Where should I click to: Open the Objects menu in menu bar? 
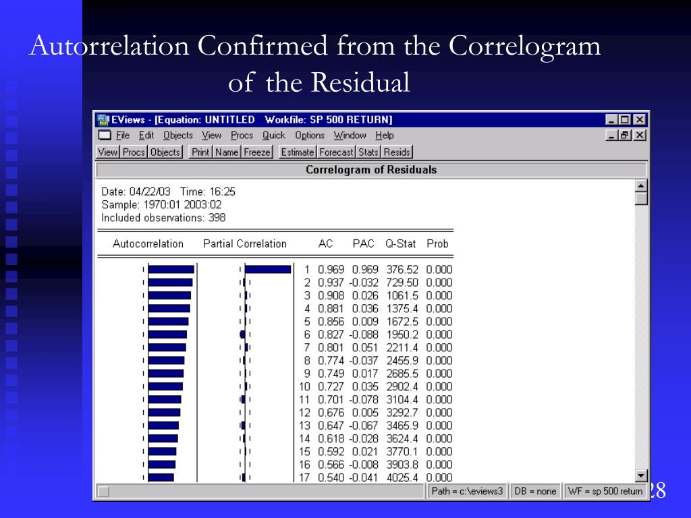pos(178,135)
